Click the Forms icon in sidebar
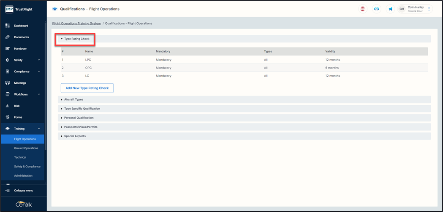Image resolution: width=443 pixels, height=212 pixels. point(8,117)
